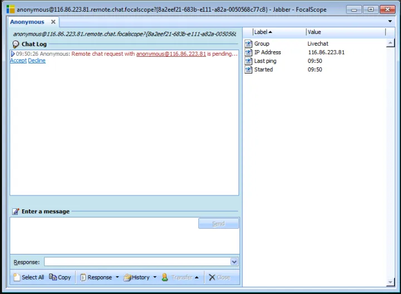This screenshot has width=401, height=294.
Task: Expand the History dropdown arrow
Action: point(155,277)
